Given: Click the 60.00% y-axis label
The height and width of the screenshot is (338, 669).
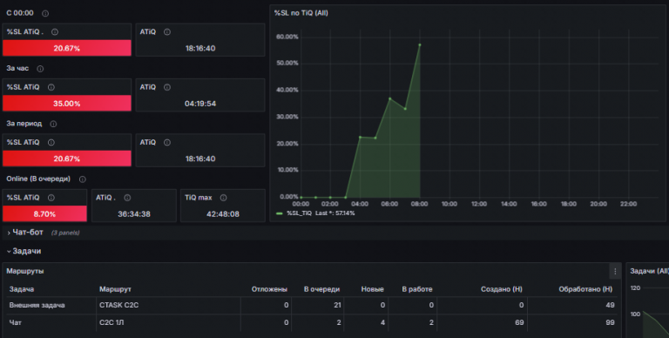Looking at the screenshot, I should [x=287, y=37].
